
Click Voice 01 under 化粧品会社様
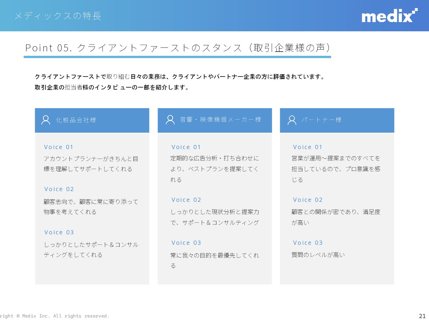(x=59, y=147)
